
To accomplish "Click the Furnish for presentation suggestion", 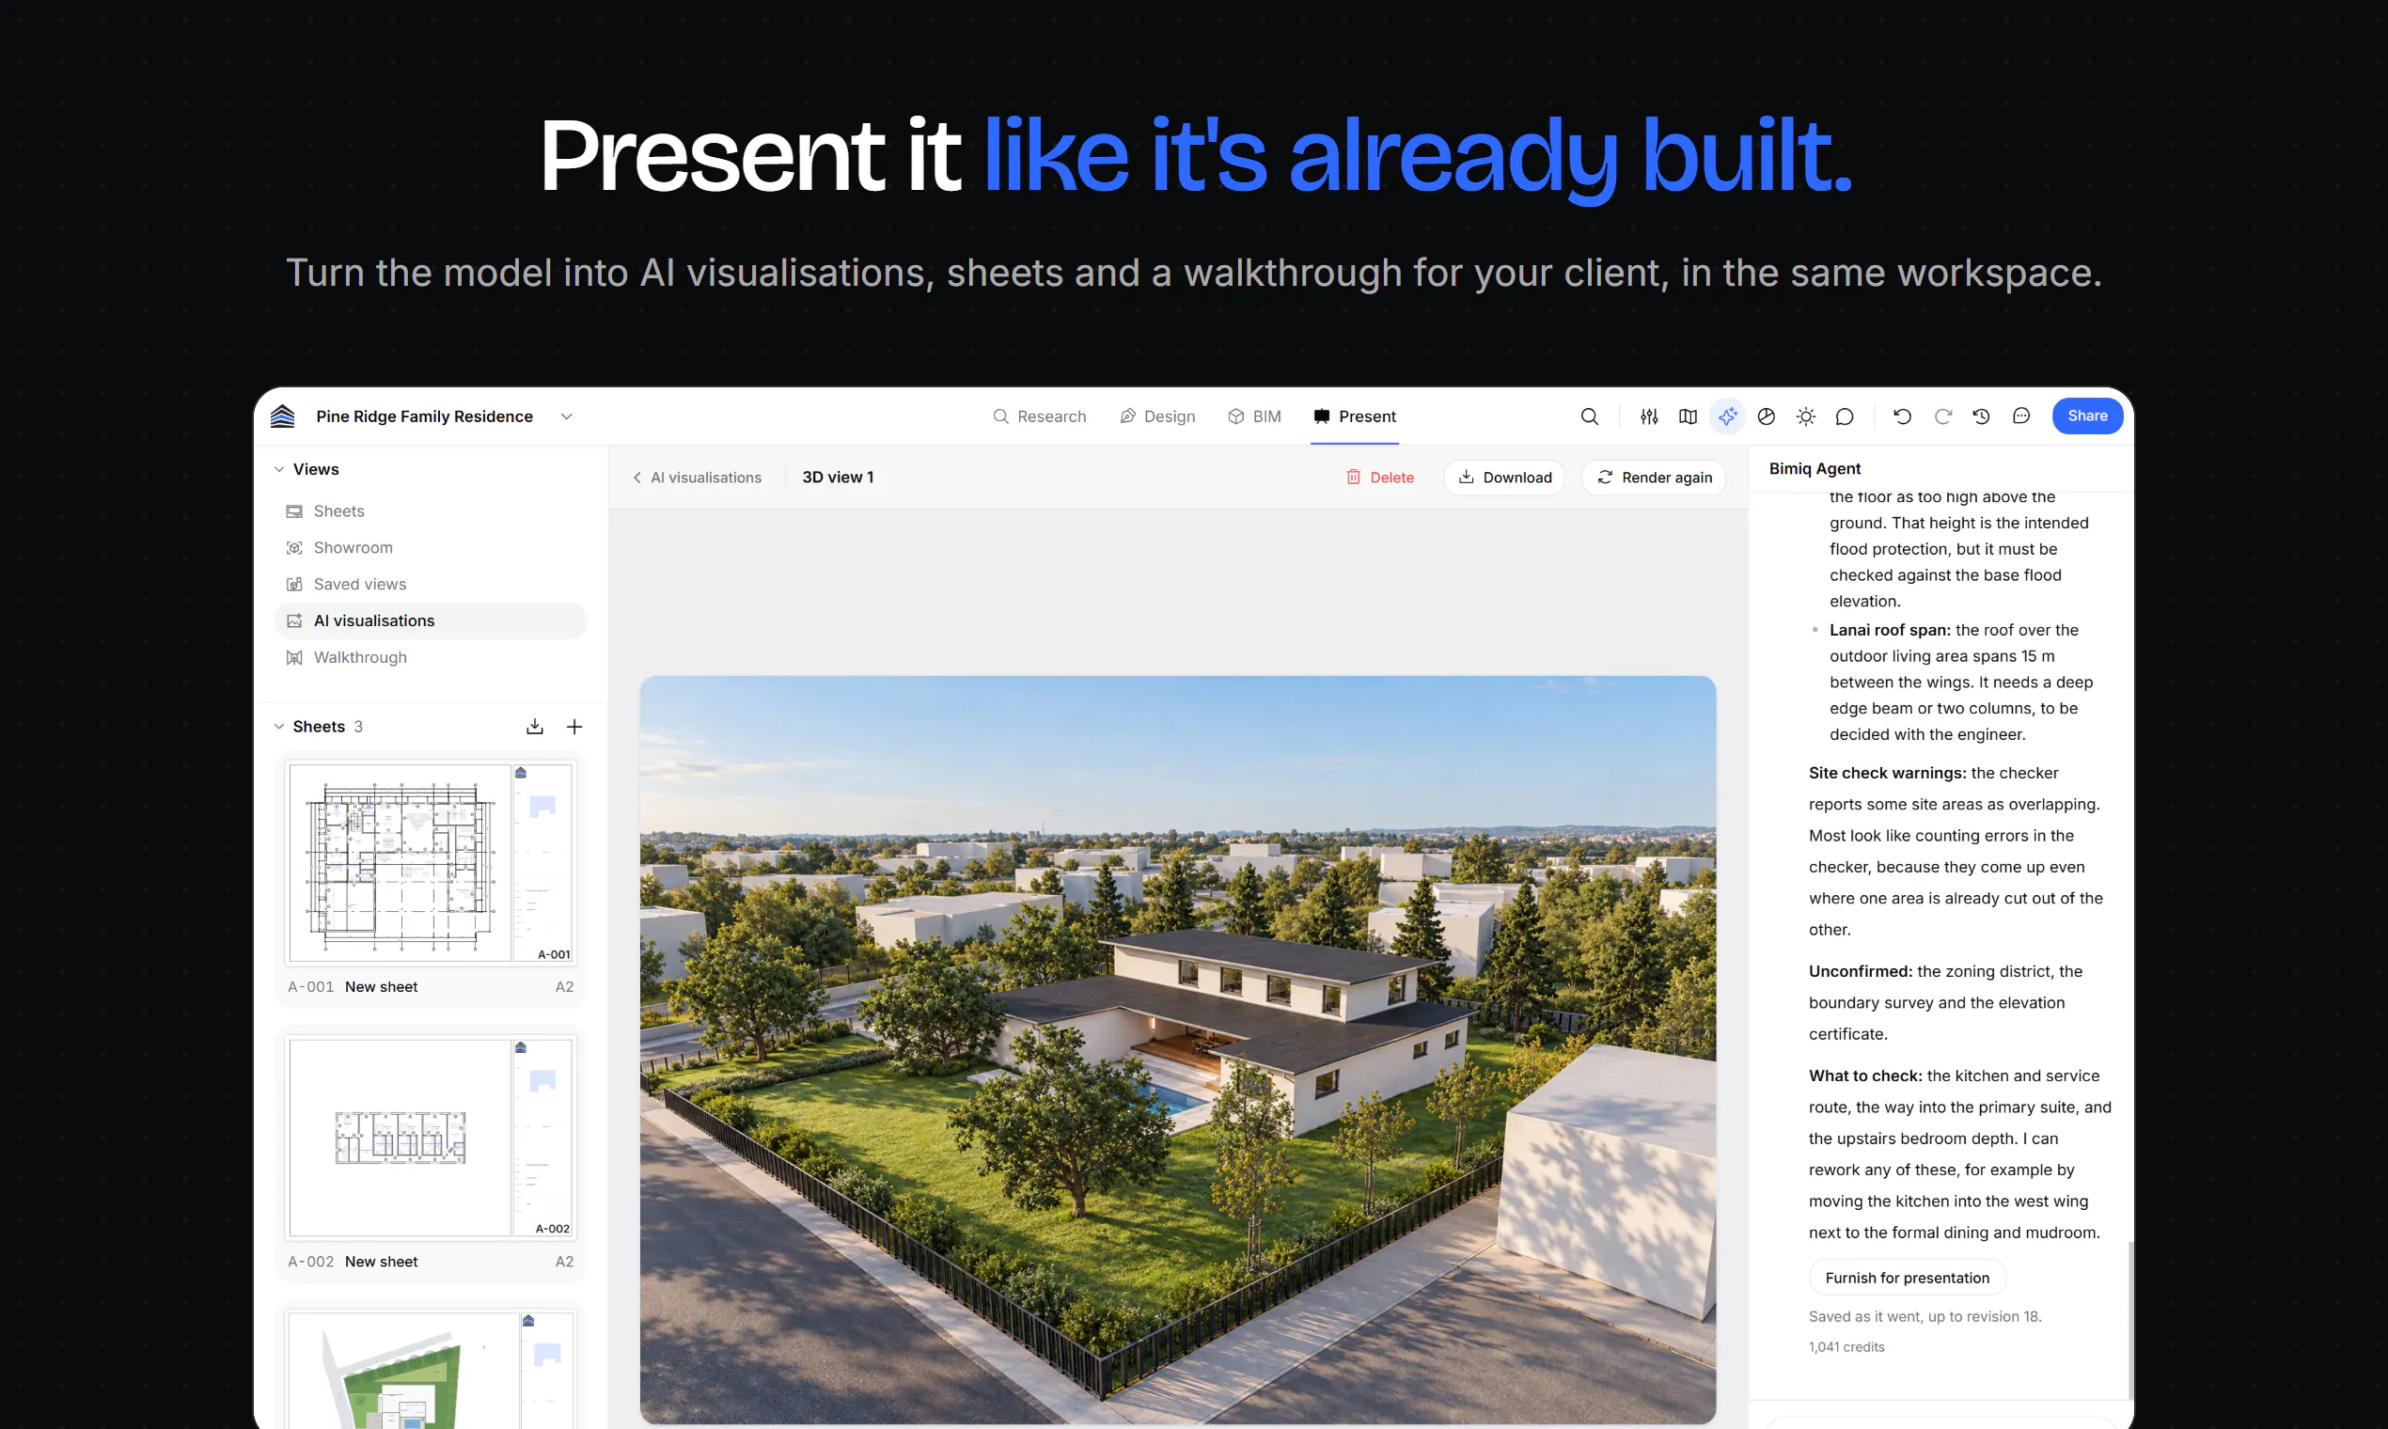I will [1907, 1278].
